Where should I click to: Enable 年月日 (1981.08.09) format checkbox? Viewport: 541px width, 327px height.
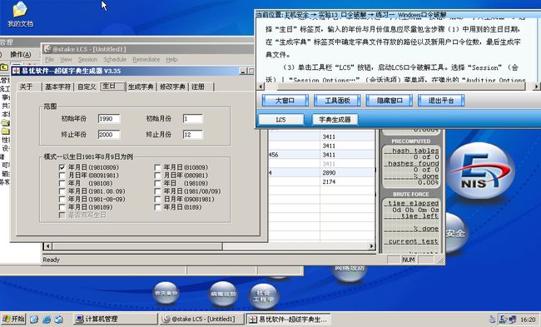coord(62,191)
